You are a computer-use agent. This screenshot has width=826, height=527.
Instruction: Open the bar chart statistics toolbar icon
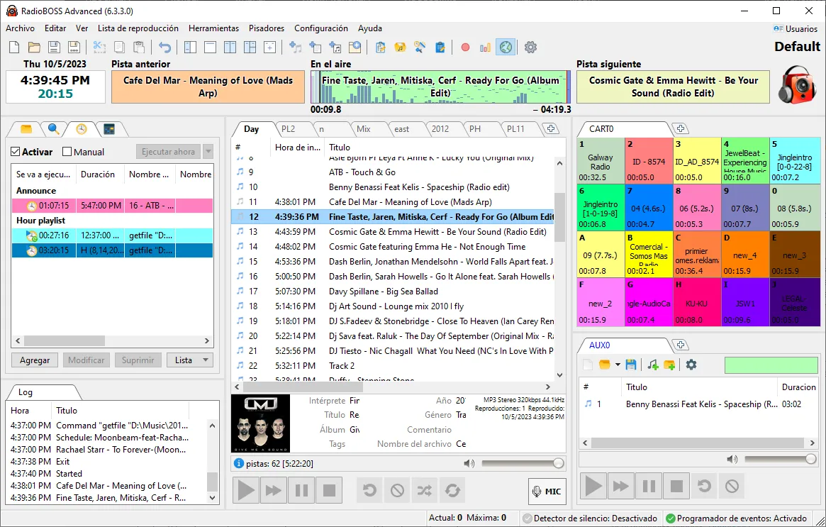pyautogui.click(x=485, y=48)
